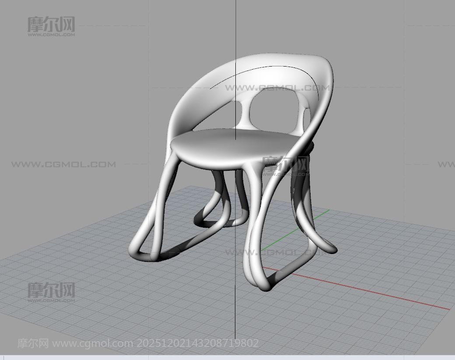The image size is (455, 360).
Task: Click the top-left 摩尔网 watermark logo
Action: (51, 25)
